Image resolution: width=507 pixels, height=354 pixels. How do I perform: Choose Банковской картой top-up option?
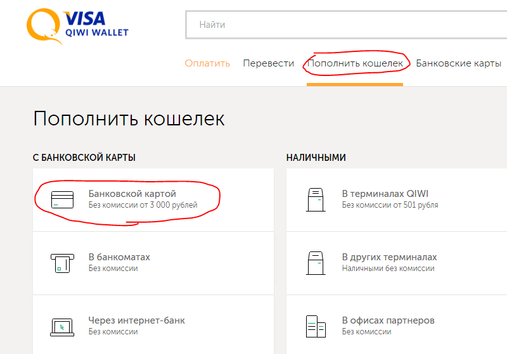pyautogui.click(x=153, y=199)
